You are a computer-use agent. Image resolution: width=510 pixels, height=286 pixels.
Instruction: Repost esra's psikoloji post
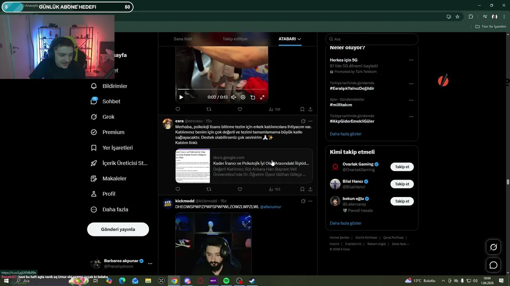tap(209, 189)
